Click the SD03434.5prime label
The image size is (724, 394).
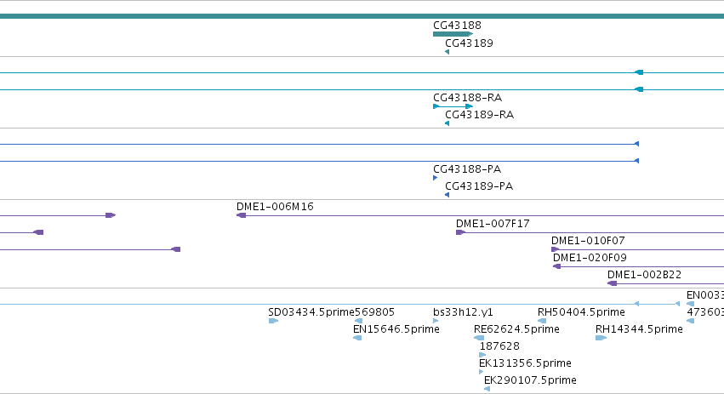point(311,312)
